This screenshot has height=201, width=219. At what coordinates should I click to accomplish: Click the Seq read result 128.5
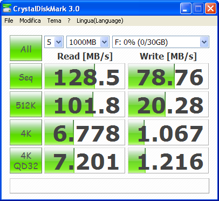pos(85,76)
